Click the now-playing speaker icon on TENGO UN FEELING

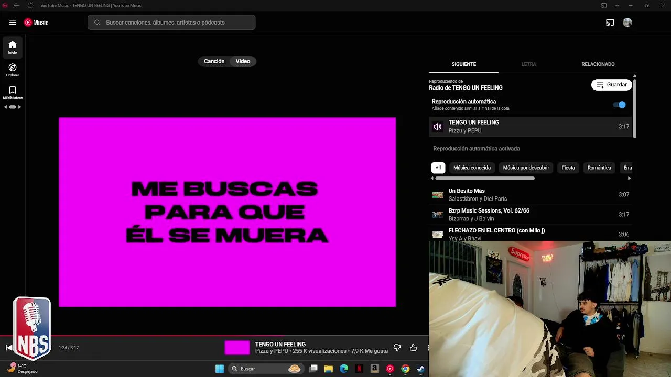(438, 127)
